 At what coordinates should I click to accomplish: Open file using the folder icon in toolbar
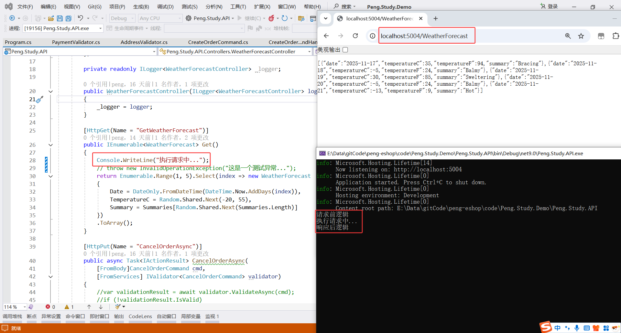pyautogui.click(x=51, y=18)
